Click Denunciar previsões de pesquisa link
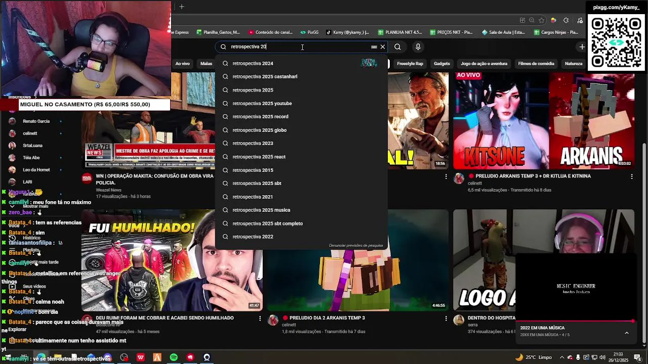 click(356, 246)
